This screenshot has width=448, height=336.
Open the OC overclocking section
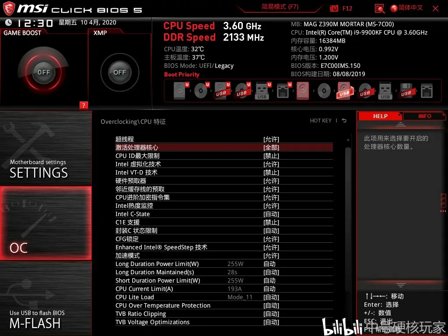45,223
